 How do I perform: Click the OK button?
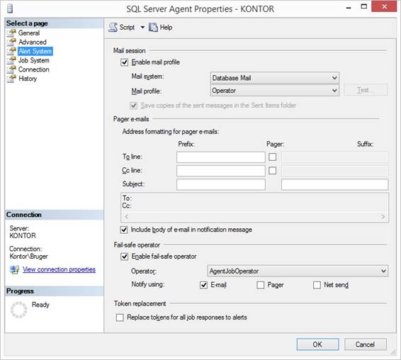[x=317, y=344]
